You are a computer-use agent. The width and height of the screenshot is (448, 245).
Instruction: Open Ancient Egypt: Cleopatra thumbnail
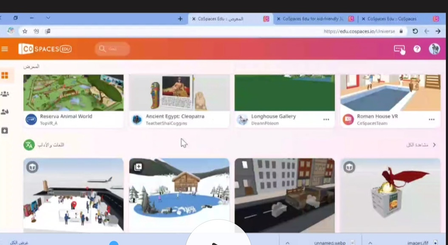(x=179, y=93)
